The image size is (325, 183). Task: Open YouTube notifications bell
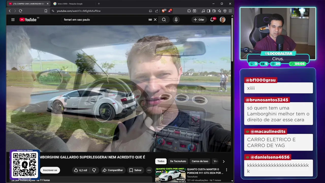point(212,20)
